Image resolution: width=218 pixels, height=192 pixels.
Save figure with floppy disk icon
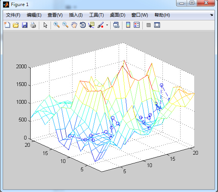tap(25, 25)
